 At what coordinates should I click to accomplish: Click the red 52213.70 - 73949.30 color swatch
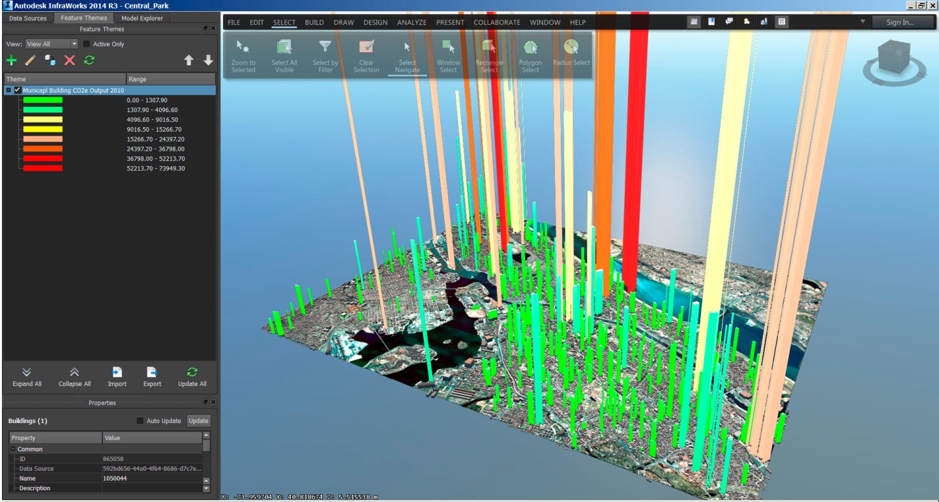click(x=43, y=168)
